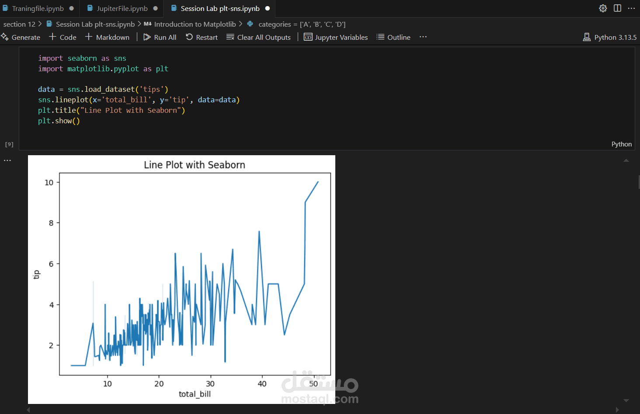The image size is (640, 414).
Task: Expand the Introduction to Matplotlib breadcrumb
Action: point(195,24)
